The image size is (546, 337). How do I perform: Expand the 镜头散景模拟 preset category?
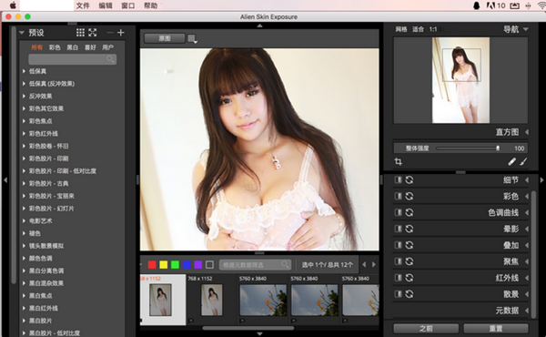[24, 246]
